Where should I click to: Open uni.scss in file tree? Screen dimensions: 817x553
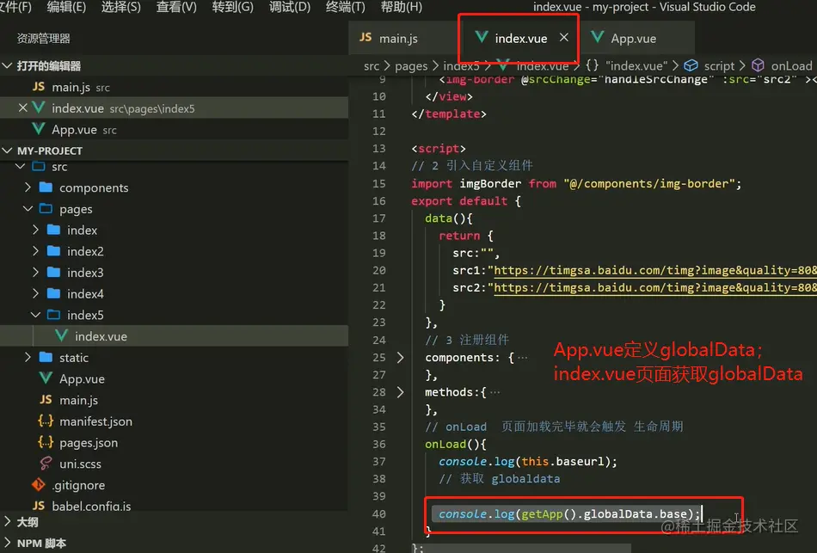[174, 464]
